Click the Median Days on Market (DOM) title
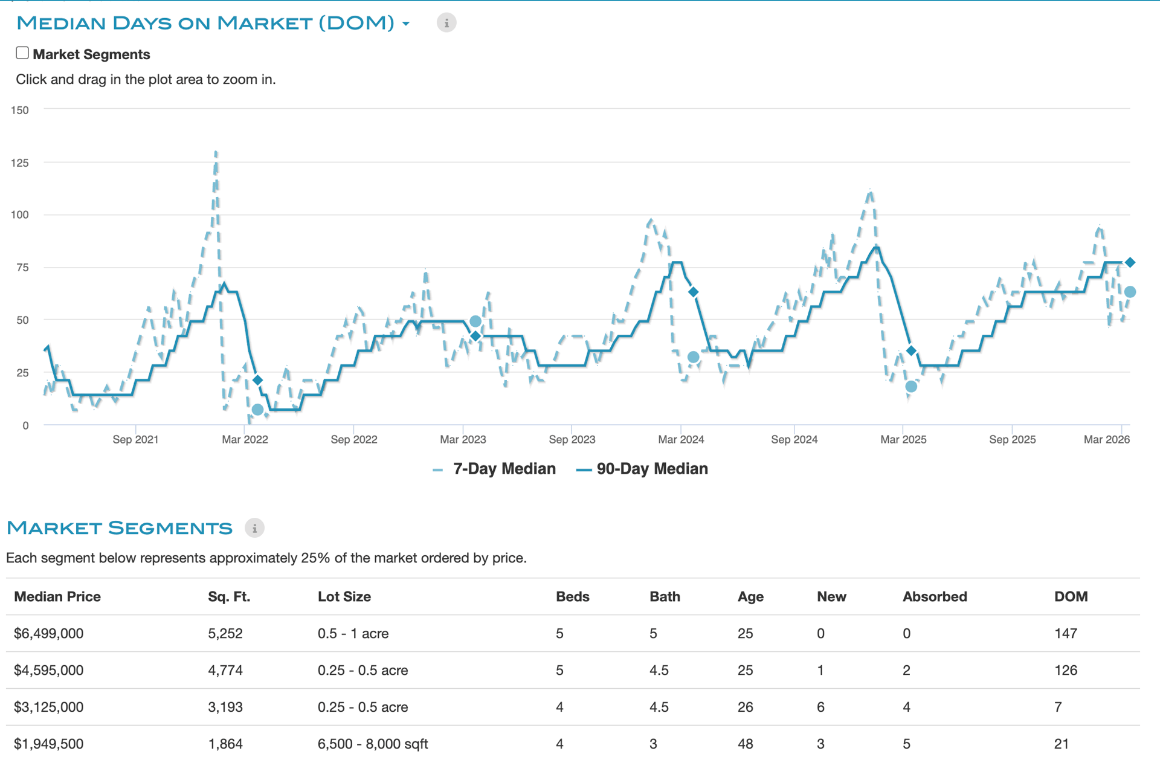Screen dimensions: 1160x777 (x=205, y=23)
